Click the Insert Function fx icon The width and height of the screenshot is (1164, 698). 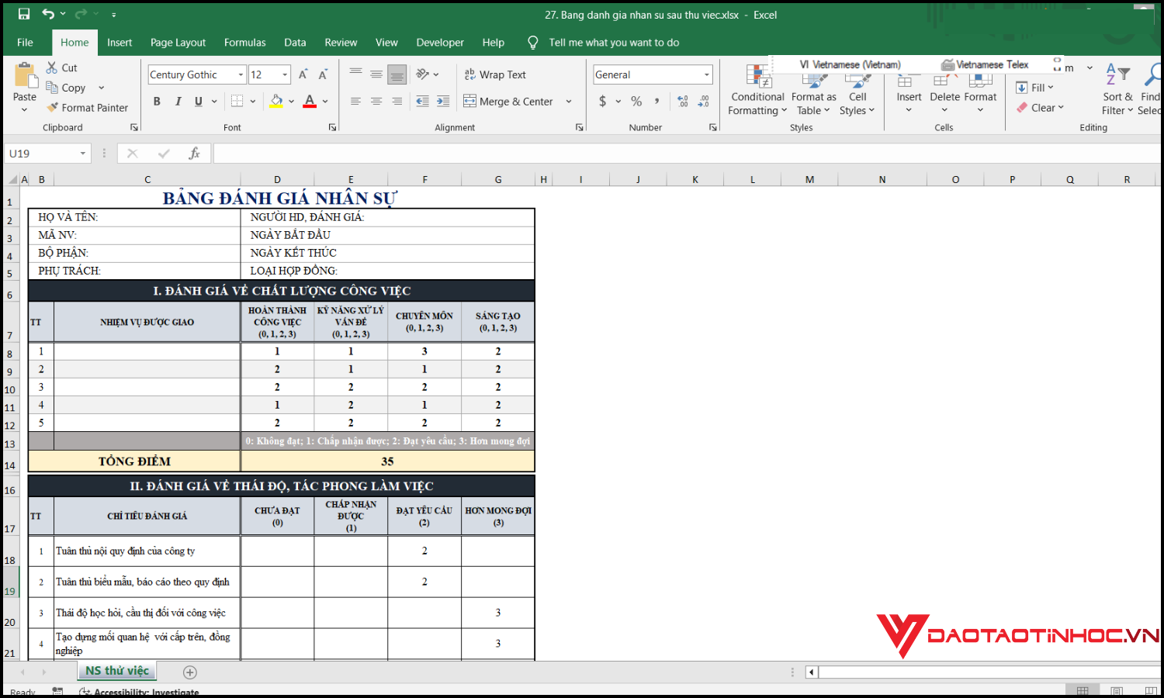(x=194, y=154)
